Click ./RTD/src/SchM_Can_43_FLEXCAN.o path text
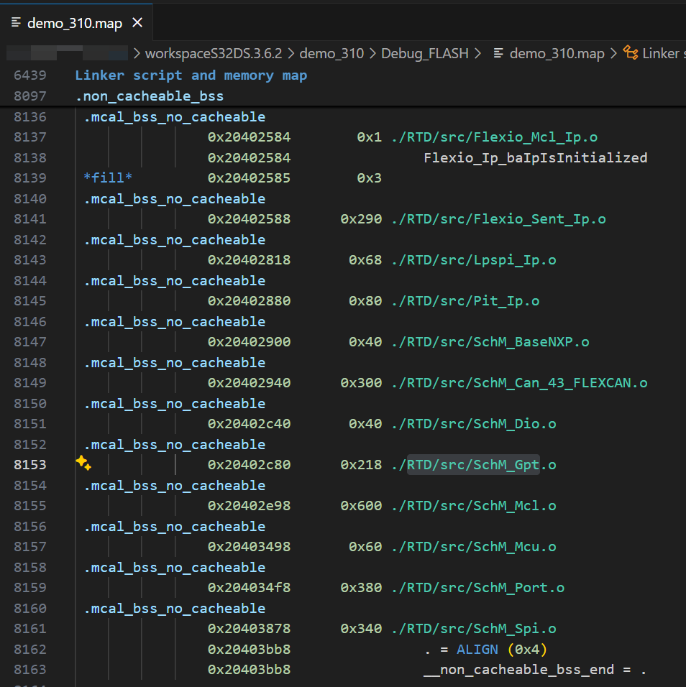This screenshot has width=686, height=687. (x=519, y=383)
